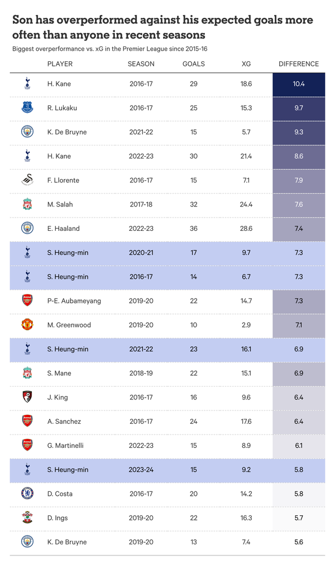Click the dark navy 10.4 difference cell
The width and height of the screenshot is (335, 565).
(299, 84)
